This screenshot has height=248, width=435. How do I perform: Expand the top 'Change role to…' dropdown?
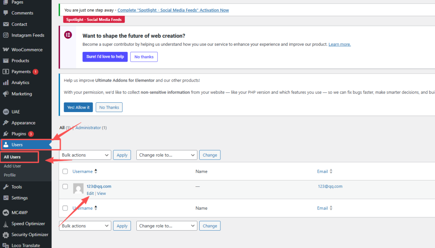[x=167, y=155]
